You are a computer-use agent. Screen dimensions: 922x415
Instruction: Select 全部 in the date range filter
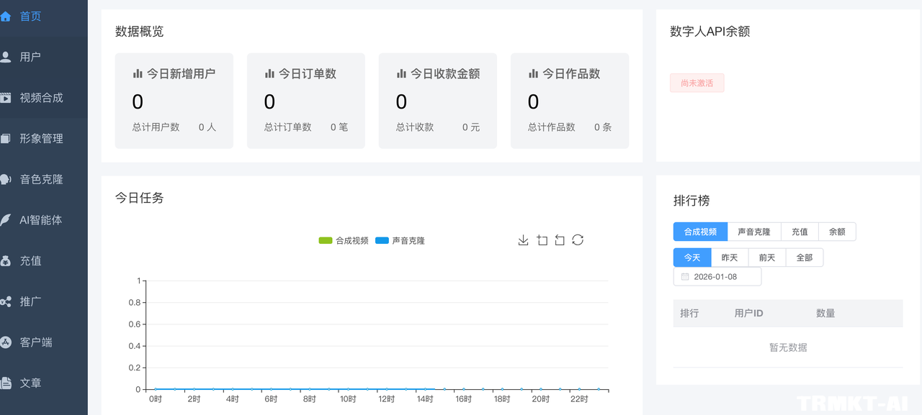click(x=804, y=257)
